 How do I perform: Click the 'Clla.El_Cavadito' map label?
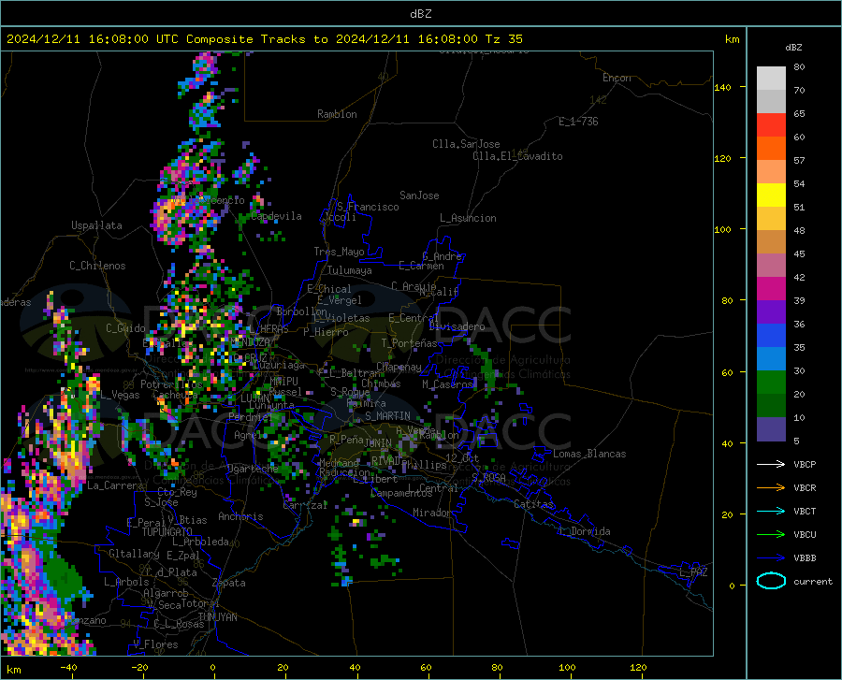pos(517,156)
